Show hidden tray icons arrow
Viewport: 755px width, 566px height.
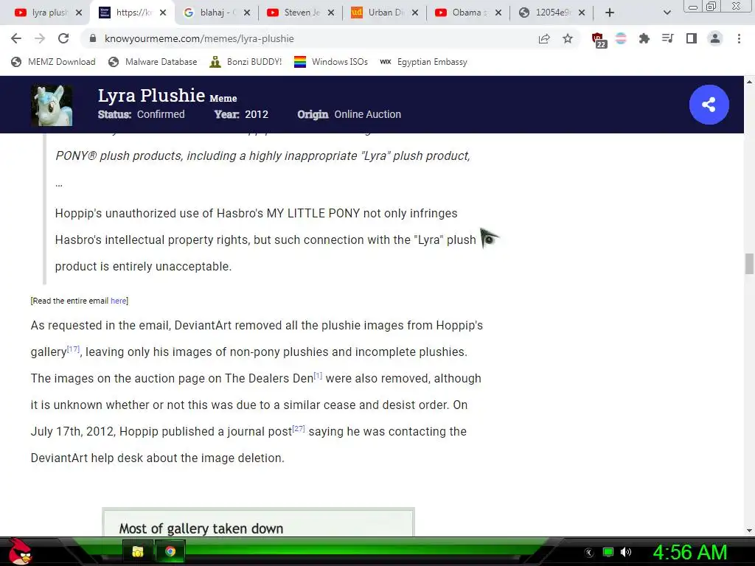[589, 553]
